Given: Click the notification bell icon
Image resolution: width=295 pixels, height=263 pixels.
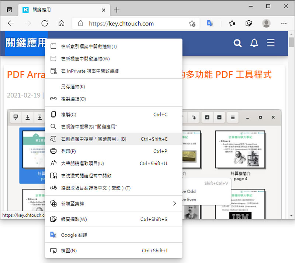Looking at the screenshot, I should pyautogui.click(x=254, y=43).
